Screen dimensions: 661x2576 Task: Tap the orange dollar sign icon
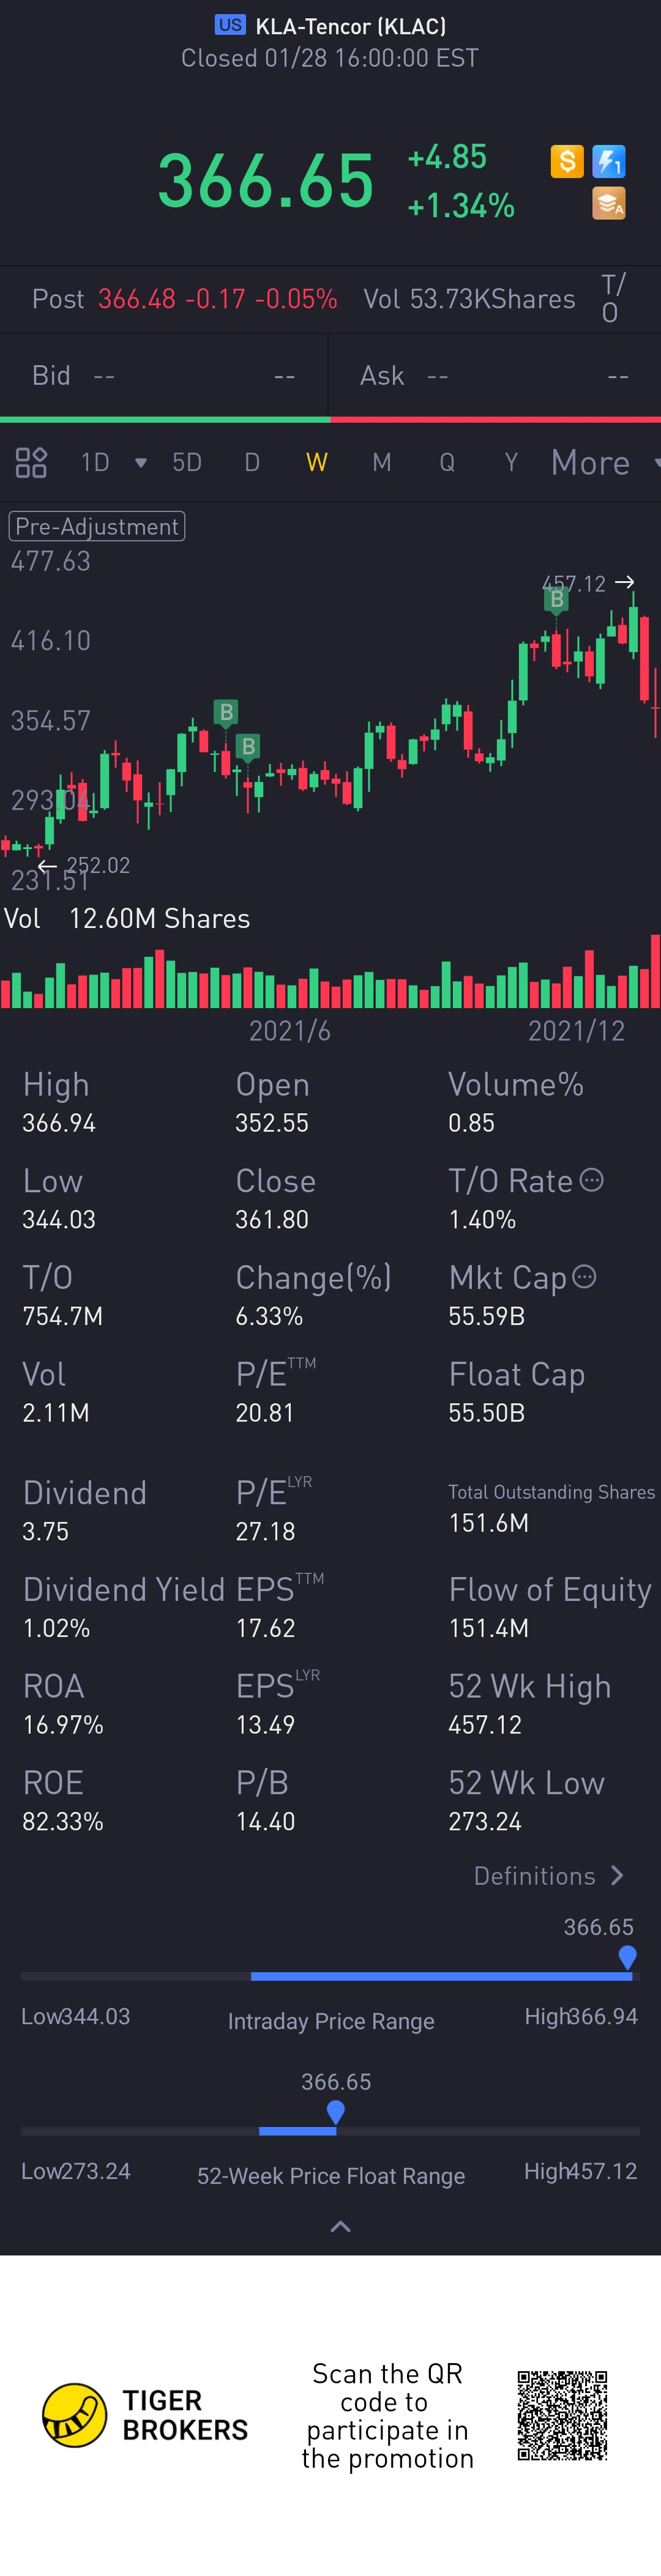567,161
